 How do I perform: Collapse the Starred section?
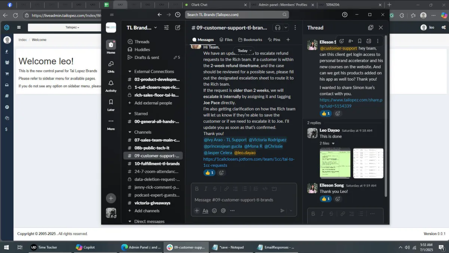130,113
